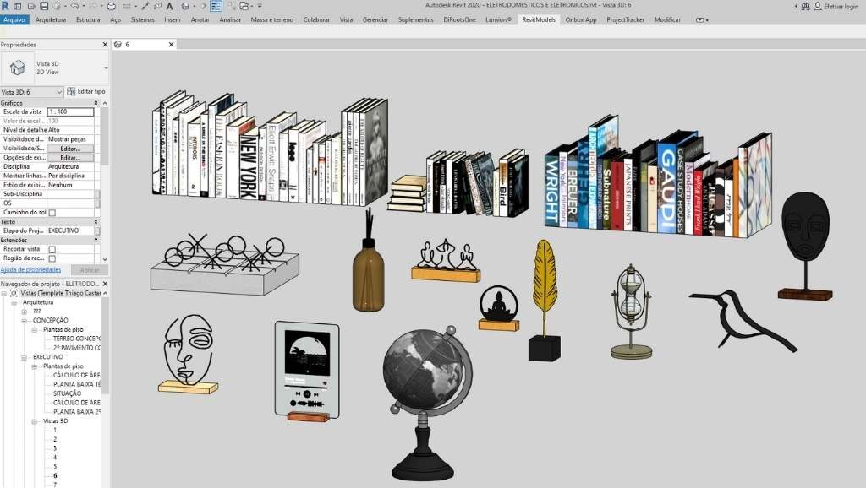Collapse the CONCEPÇÃO tree node

(25, 320)
